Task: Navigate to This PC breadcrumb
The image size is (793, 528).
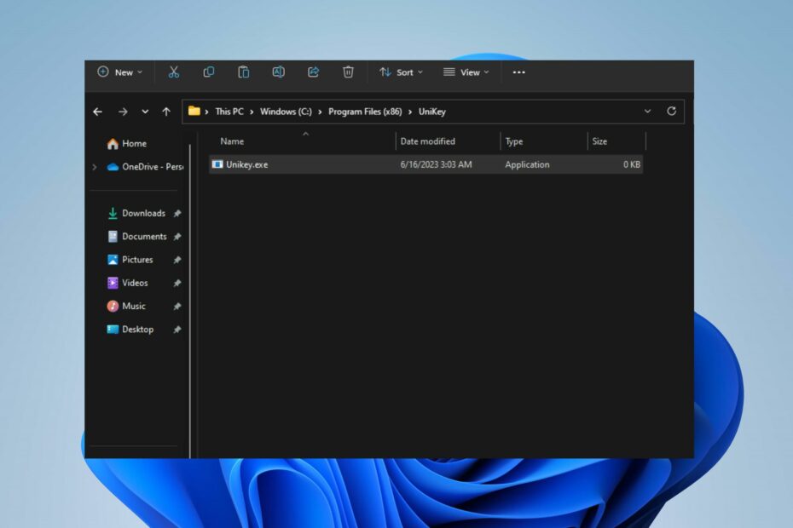Action: point(229,112)
